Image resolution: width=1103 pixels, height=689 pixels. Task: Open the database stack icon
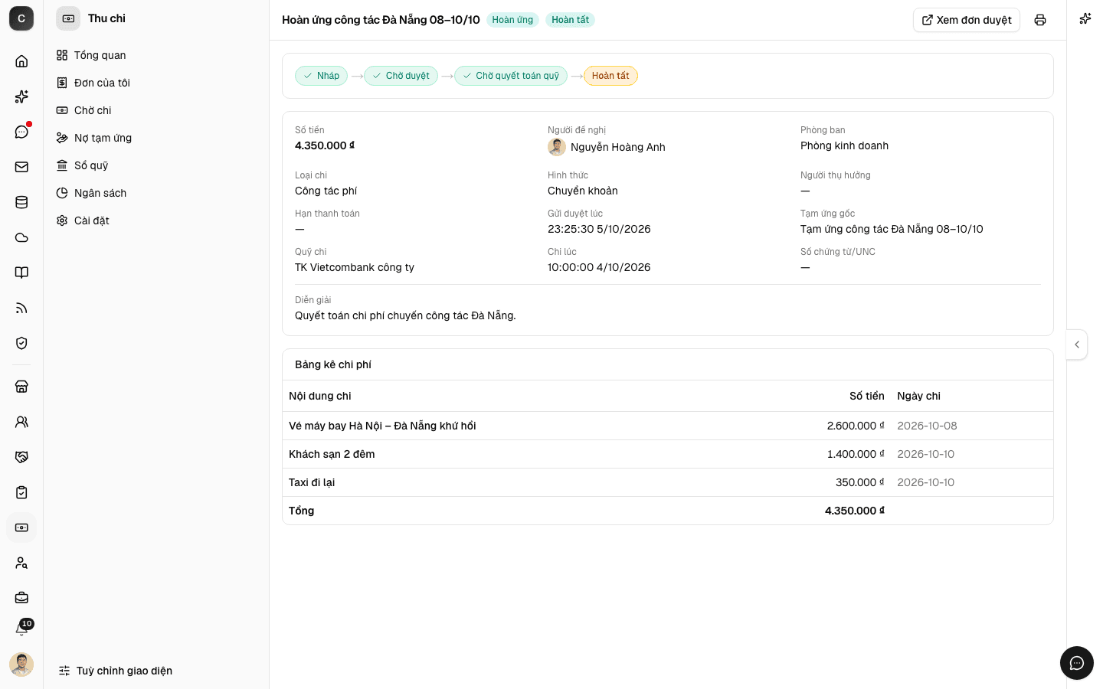tap(21, 202)
